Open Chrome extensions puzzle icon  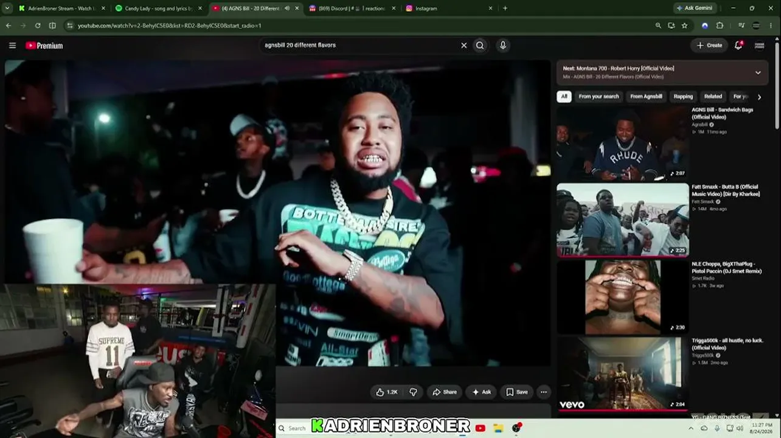pyautogui.click(x=720, y=26)
